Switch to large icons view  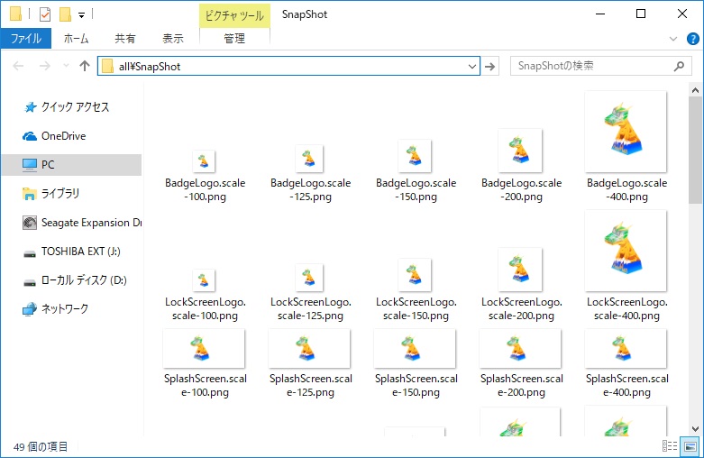click(690, 446)
